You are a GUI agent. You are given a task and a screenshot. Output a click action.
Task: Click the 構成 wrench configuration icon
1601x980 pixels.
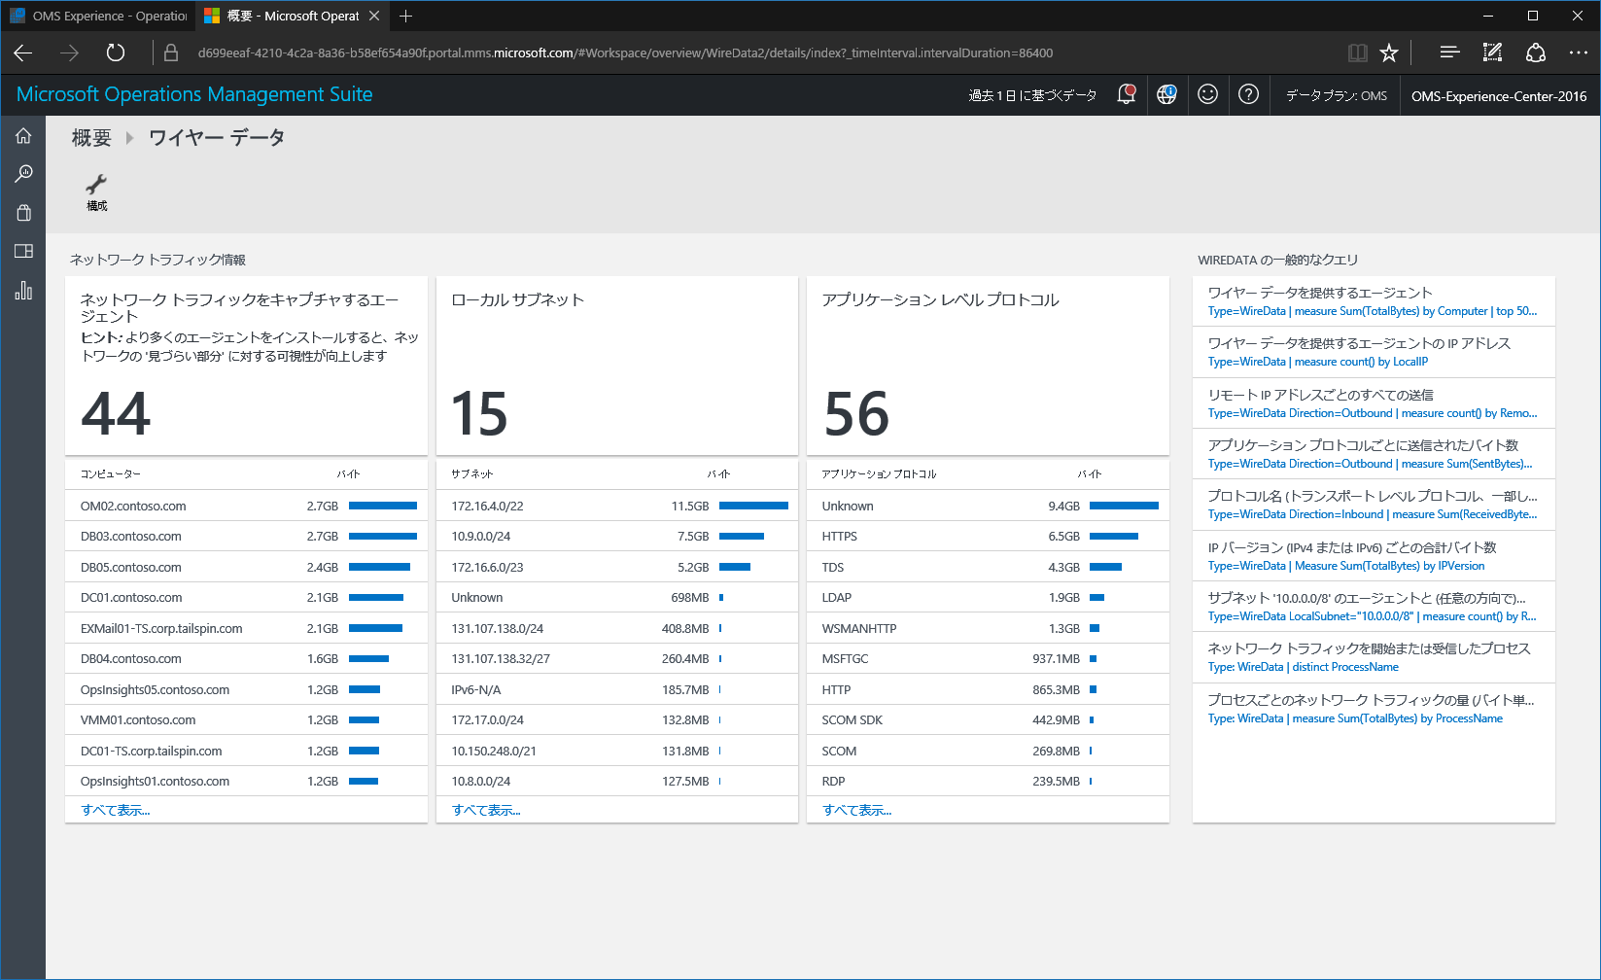96,192
